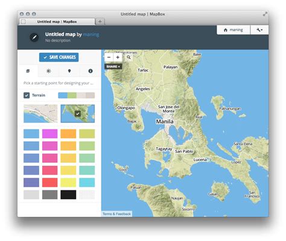The height and width of the screenshot is (241, 286).
Task: Pick the teal turquoise swatch
Action: 87,171
